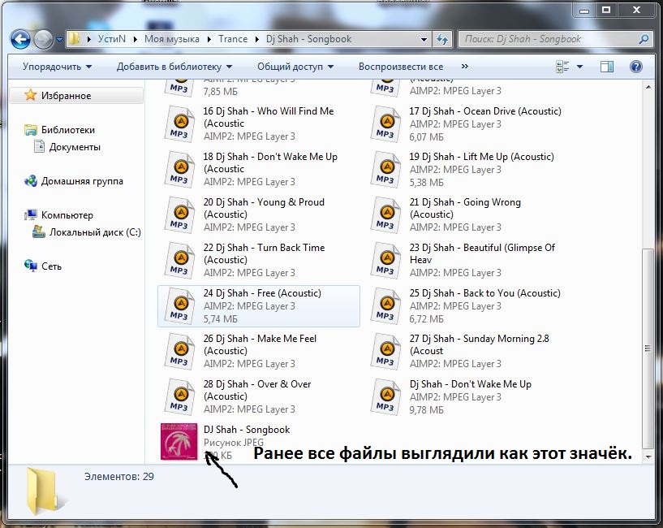Show more toolbar commands via double chevron
This screenshot has width=663, height=528.
464,67
